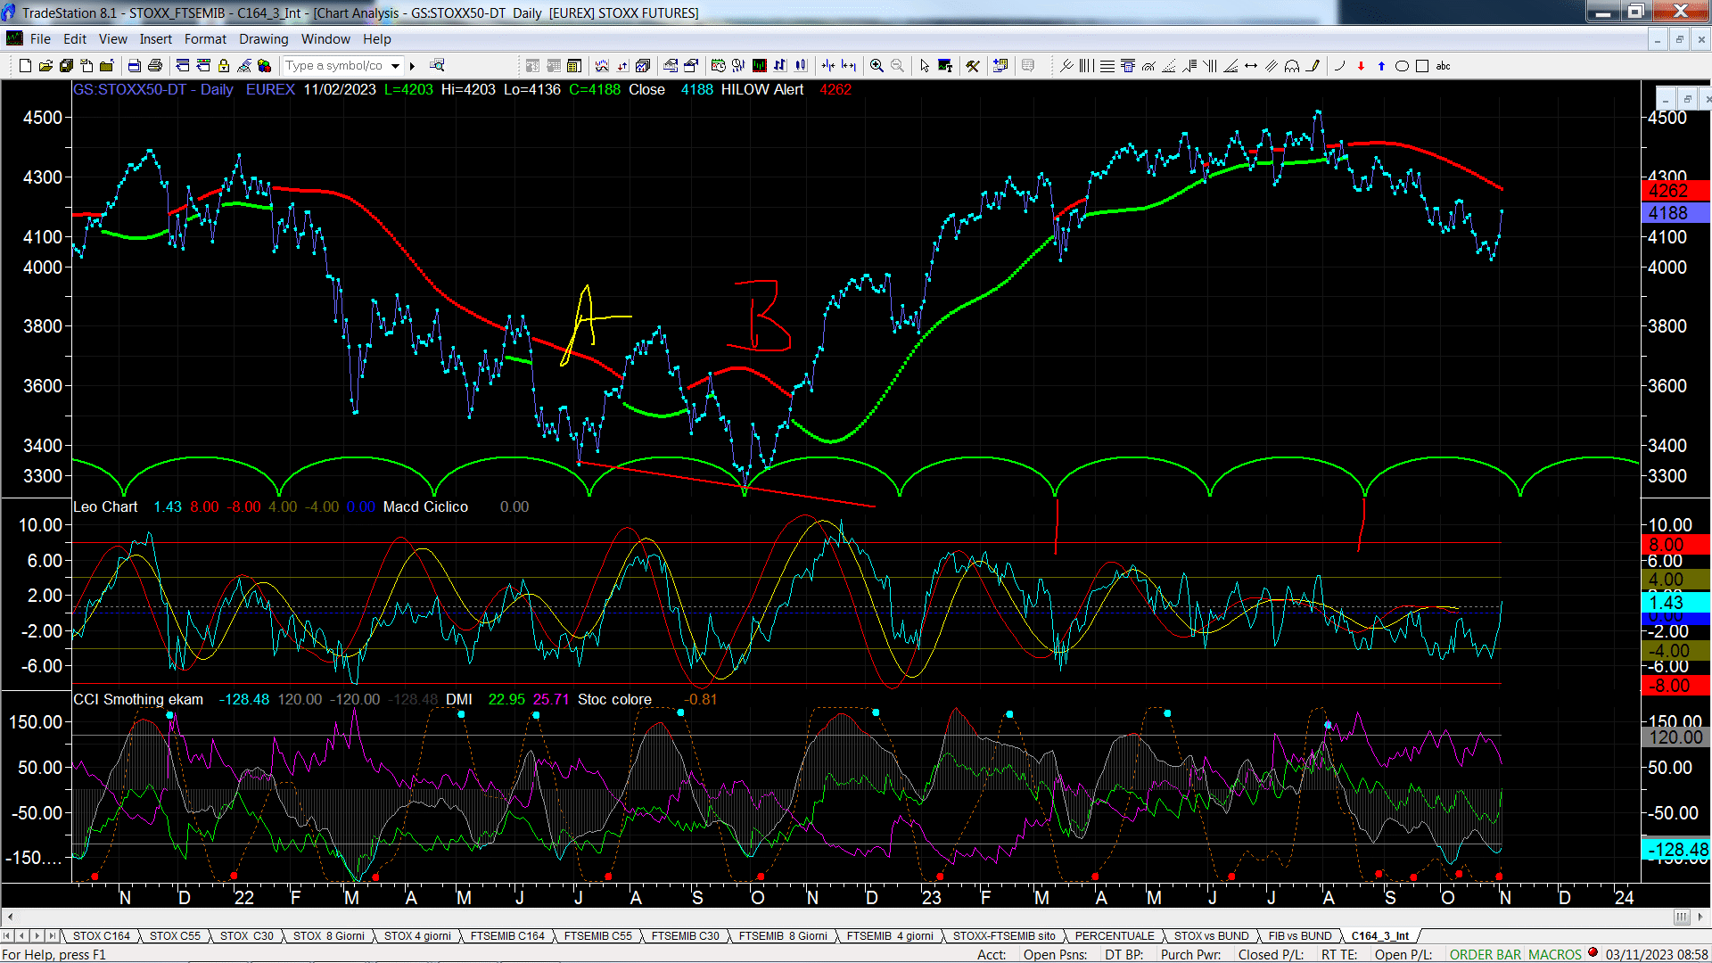The height and width of the screenshot is (963, 1712).
Task: Select the vertical lines drawing tool
Action: tap(1086, 66)
